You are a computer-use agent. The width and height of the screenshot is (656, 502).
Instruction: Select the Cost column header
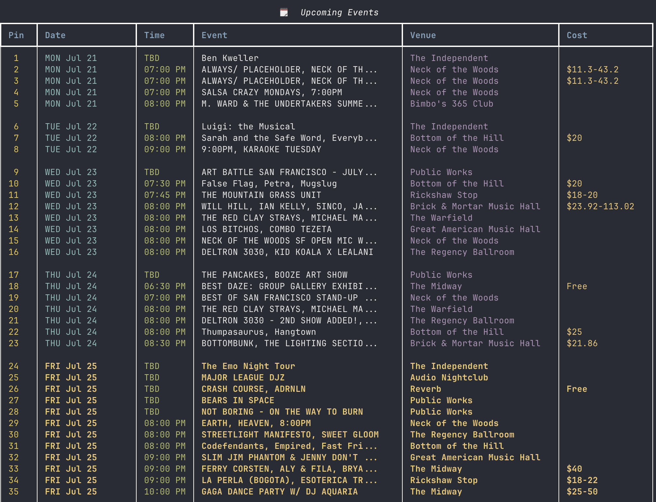coord(577,35)
